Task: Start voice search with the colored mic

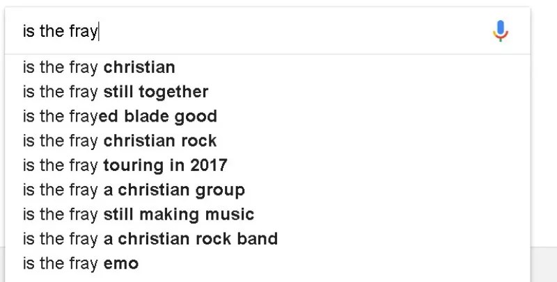Action: click(x=501, y=31)
